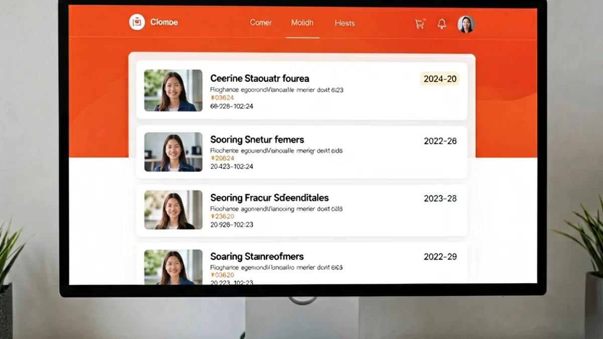Click description under Soaring Stainreofmers
The image size is (603, 339).
click(276, 268)
